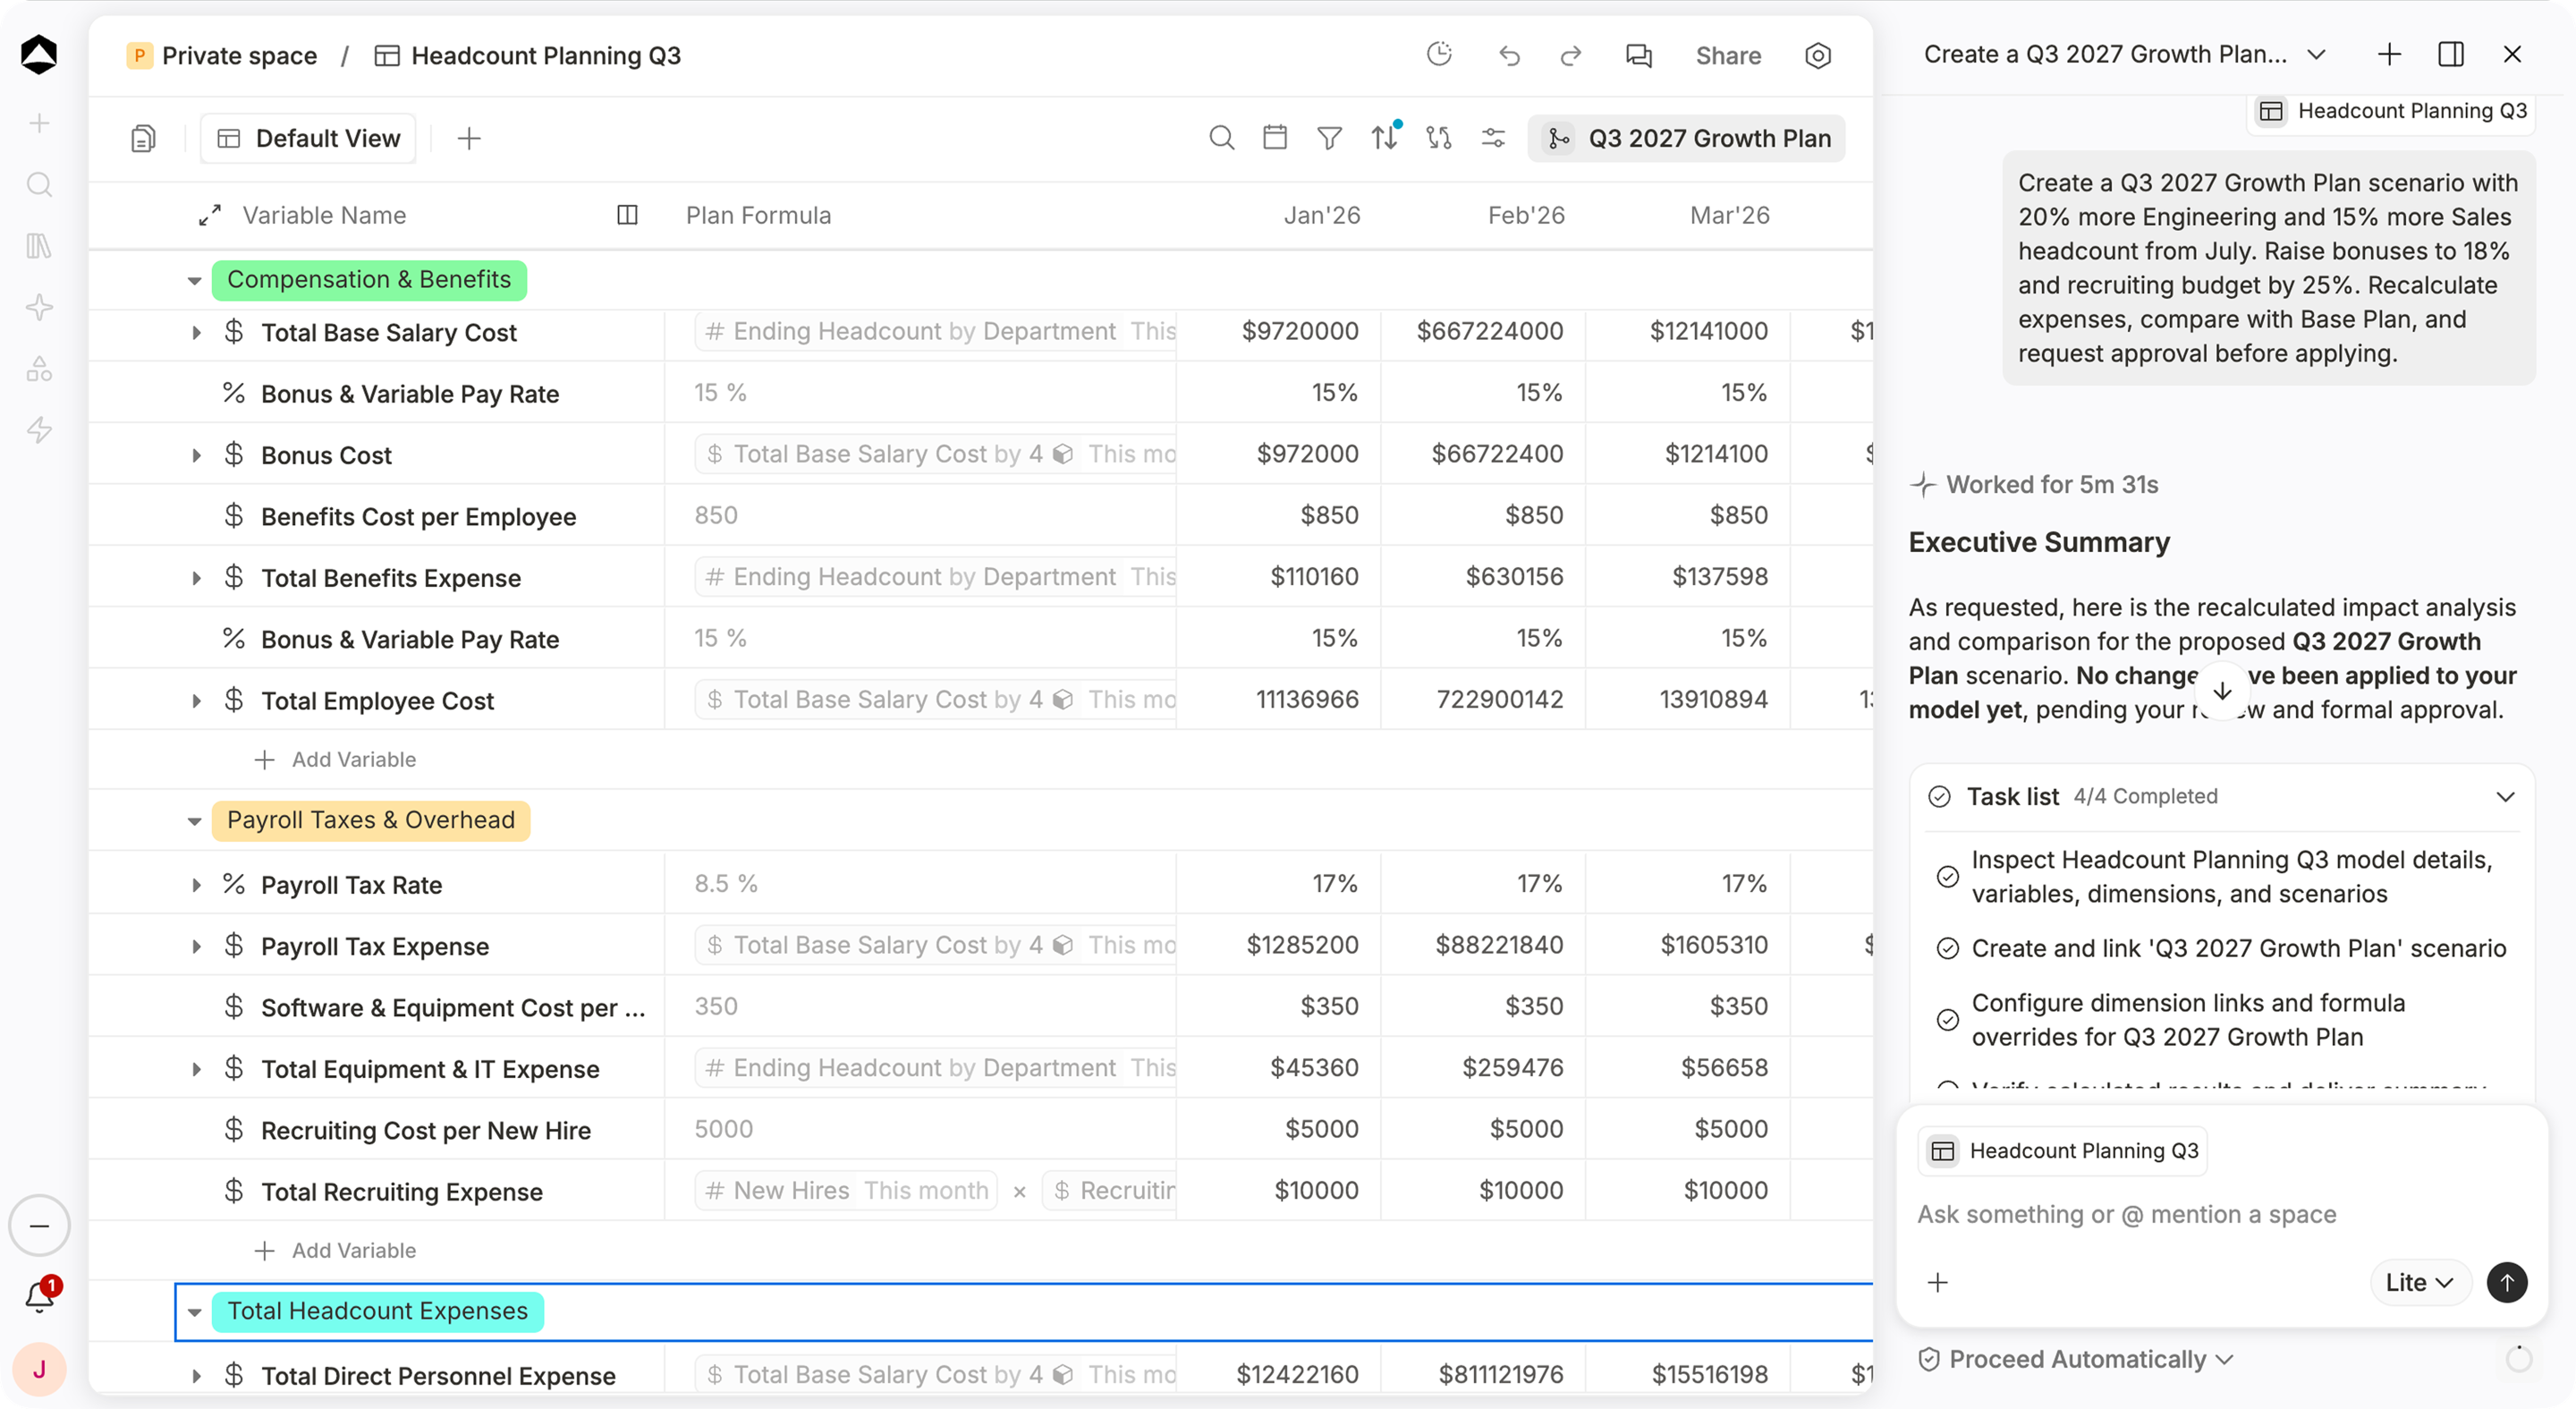Expand Total Base Salary Cost row
The image size is (2576, 1409).
196,333
